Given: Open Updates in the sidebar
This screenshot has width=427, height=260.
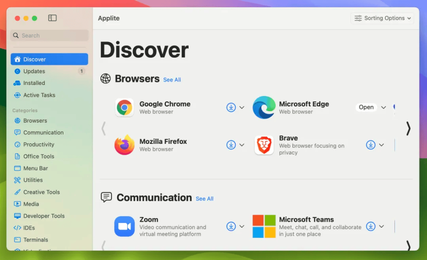Looking at the screenshot, I should click(49, 71).
